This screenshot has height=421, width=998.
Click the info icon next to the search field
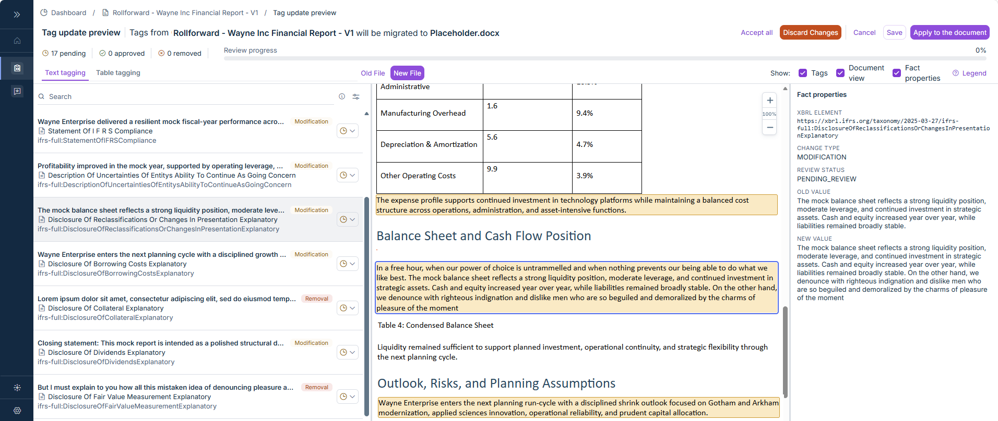pyautogui.click(x=342, y=96)
